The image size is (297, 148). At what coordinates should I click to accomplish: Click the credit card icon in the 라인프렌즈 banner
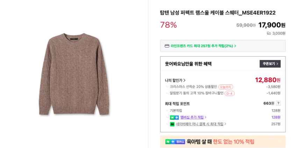tap(167, 46)
